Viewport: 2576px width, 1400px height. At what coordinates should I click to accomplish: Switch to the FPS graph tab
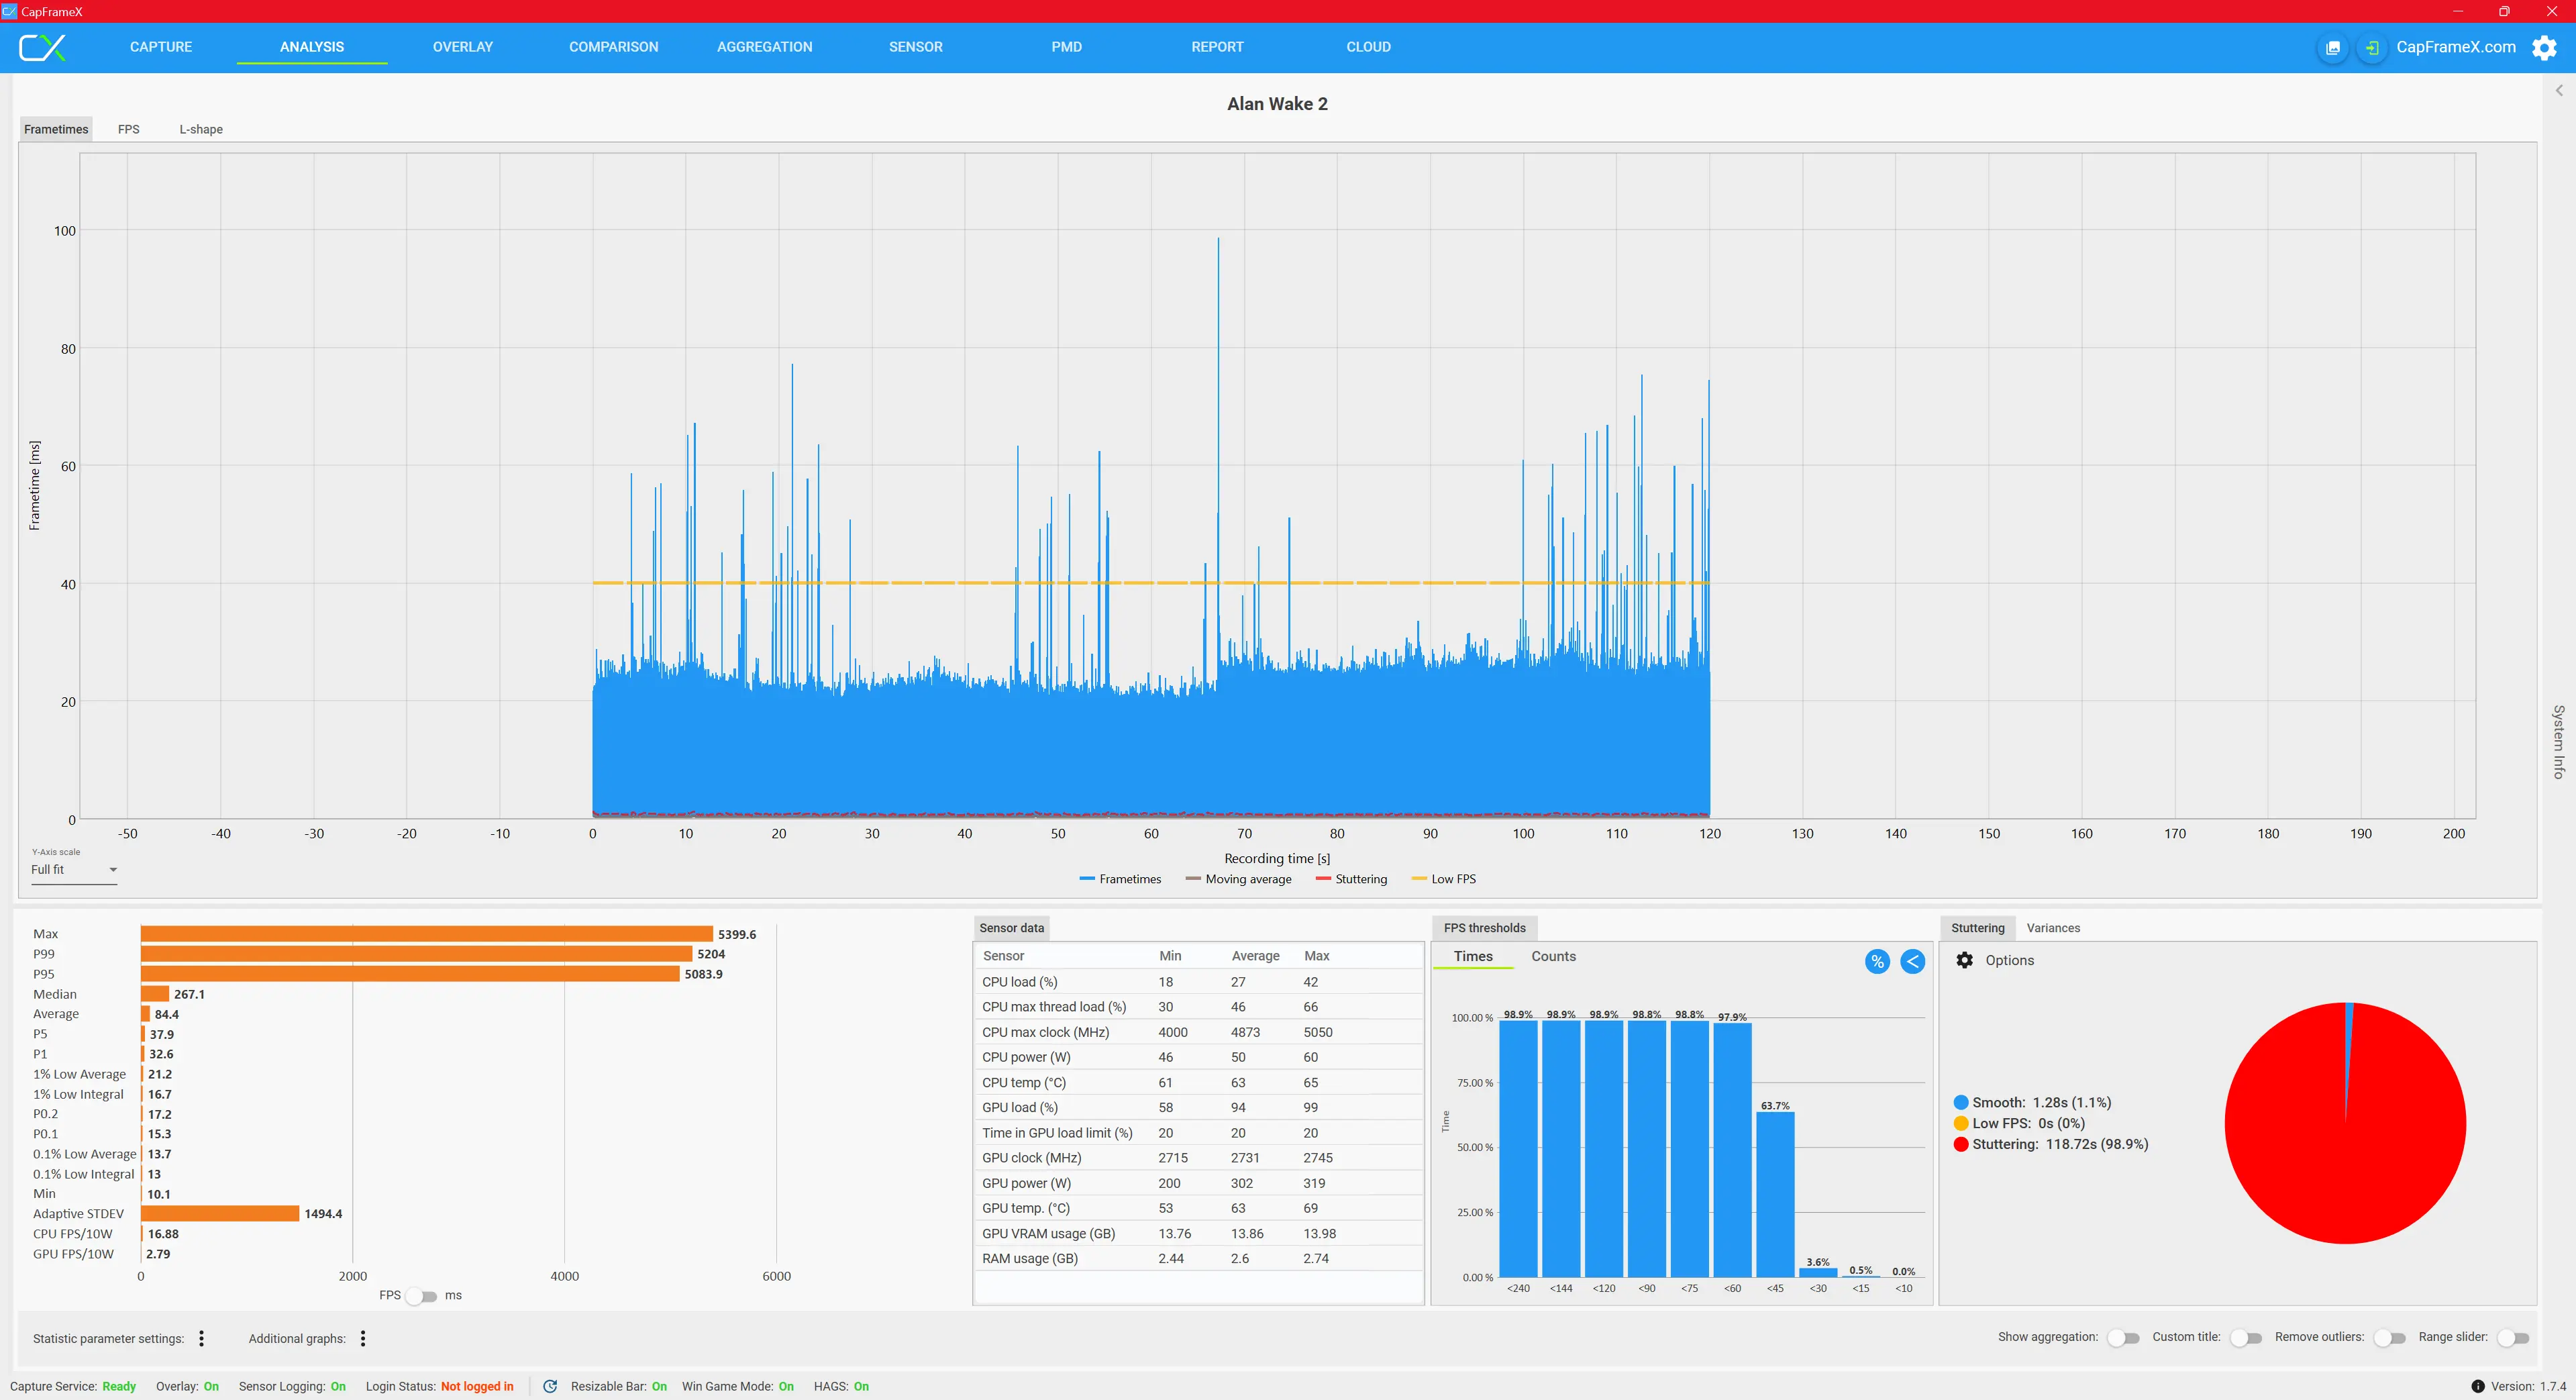pyautogui.click(x=129, y=129)
